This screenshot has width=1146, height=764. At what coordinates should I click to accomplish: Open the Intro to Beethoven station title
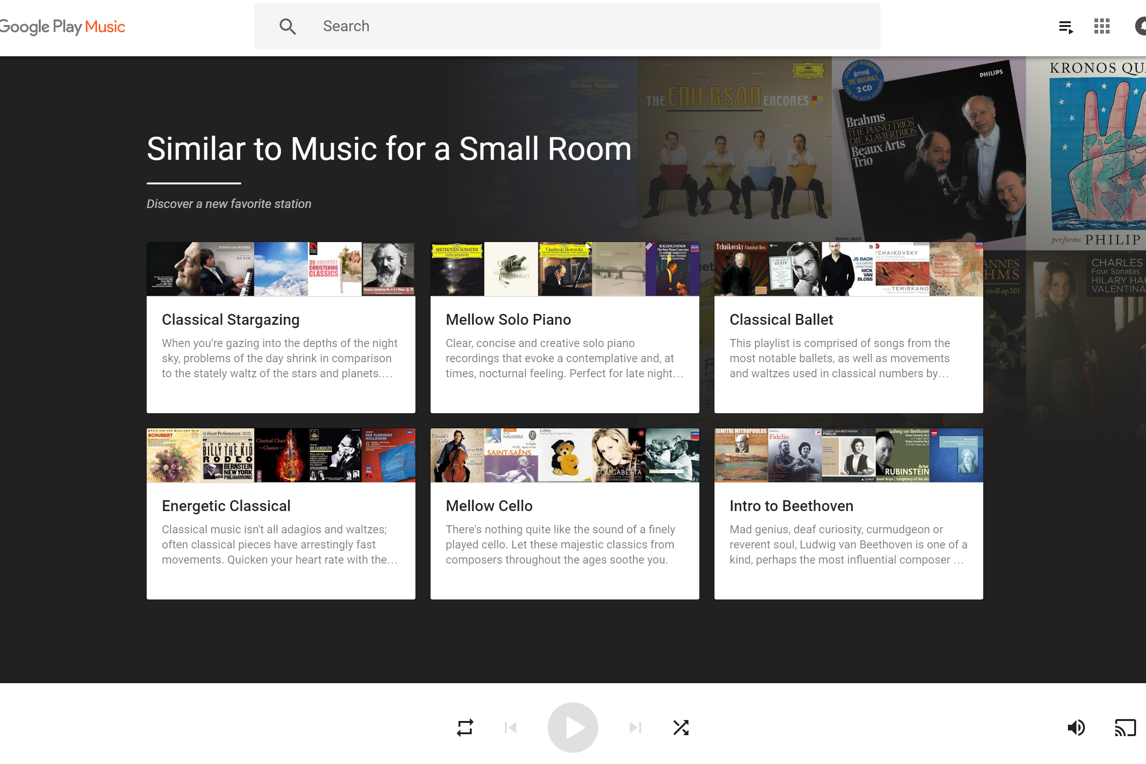pyautogui.click(x=792, y=506)
